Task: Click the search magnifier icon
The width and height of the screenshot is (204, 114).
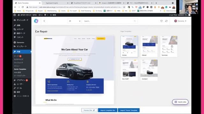Action: (x=135, y=21)
